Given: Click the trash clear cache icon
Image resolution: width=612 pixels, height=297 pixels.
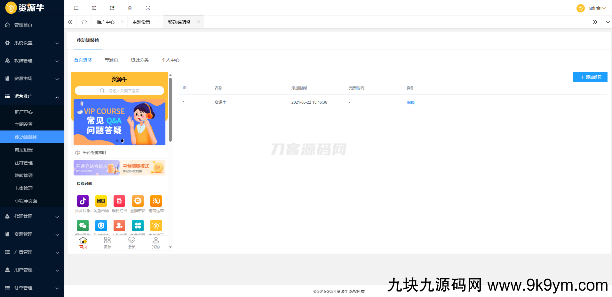Looking at the screenshot, I should pos(130,8).
